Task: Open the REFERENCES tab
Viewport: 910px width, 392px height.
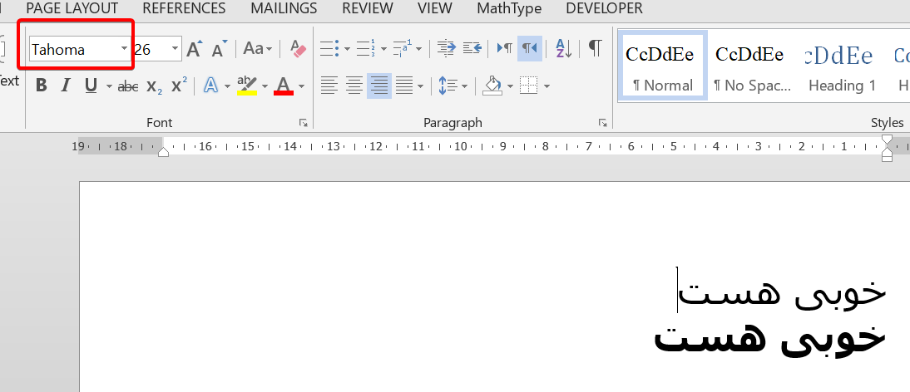Action: [184, 8]
